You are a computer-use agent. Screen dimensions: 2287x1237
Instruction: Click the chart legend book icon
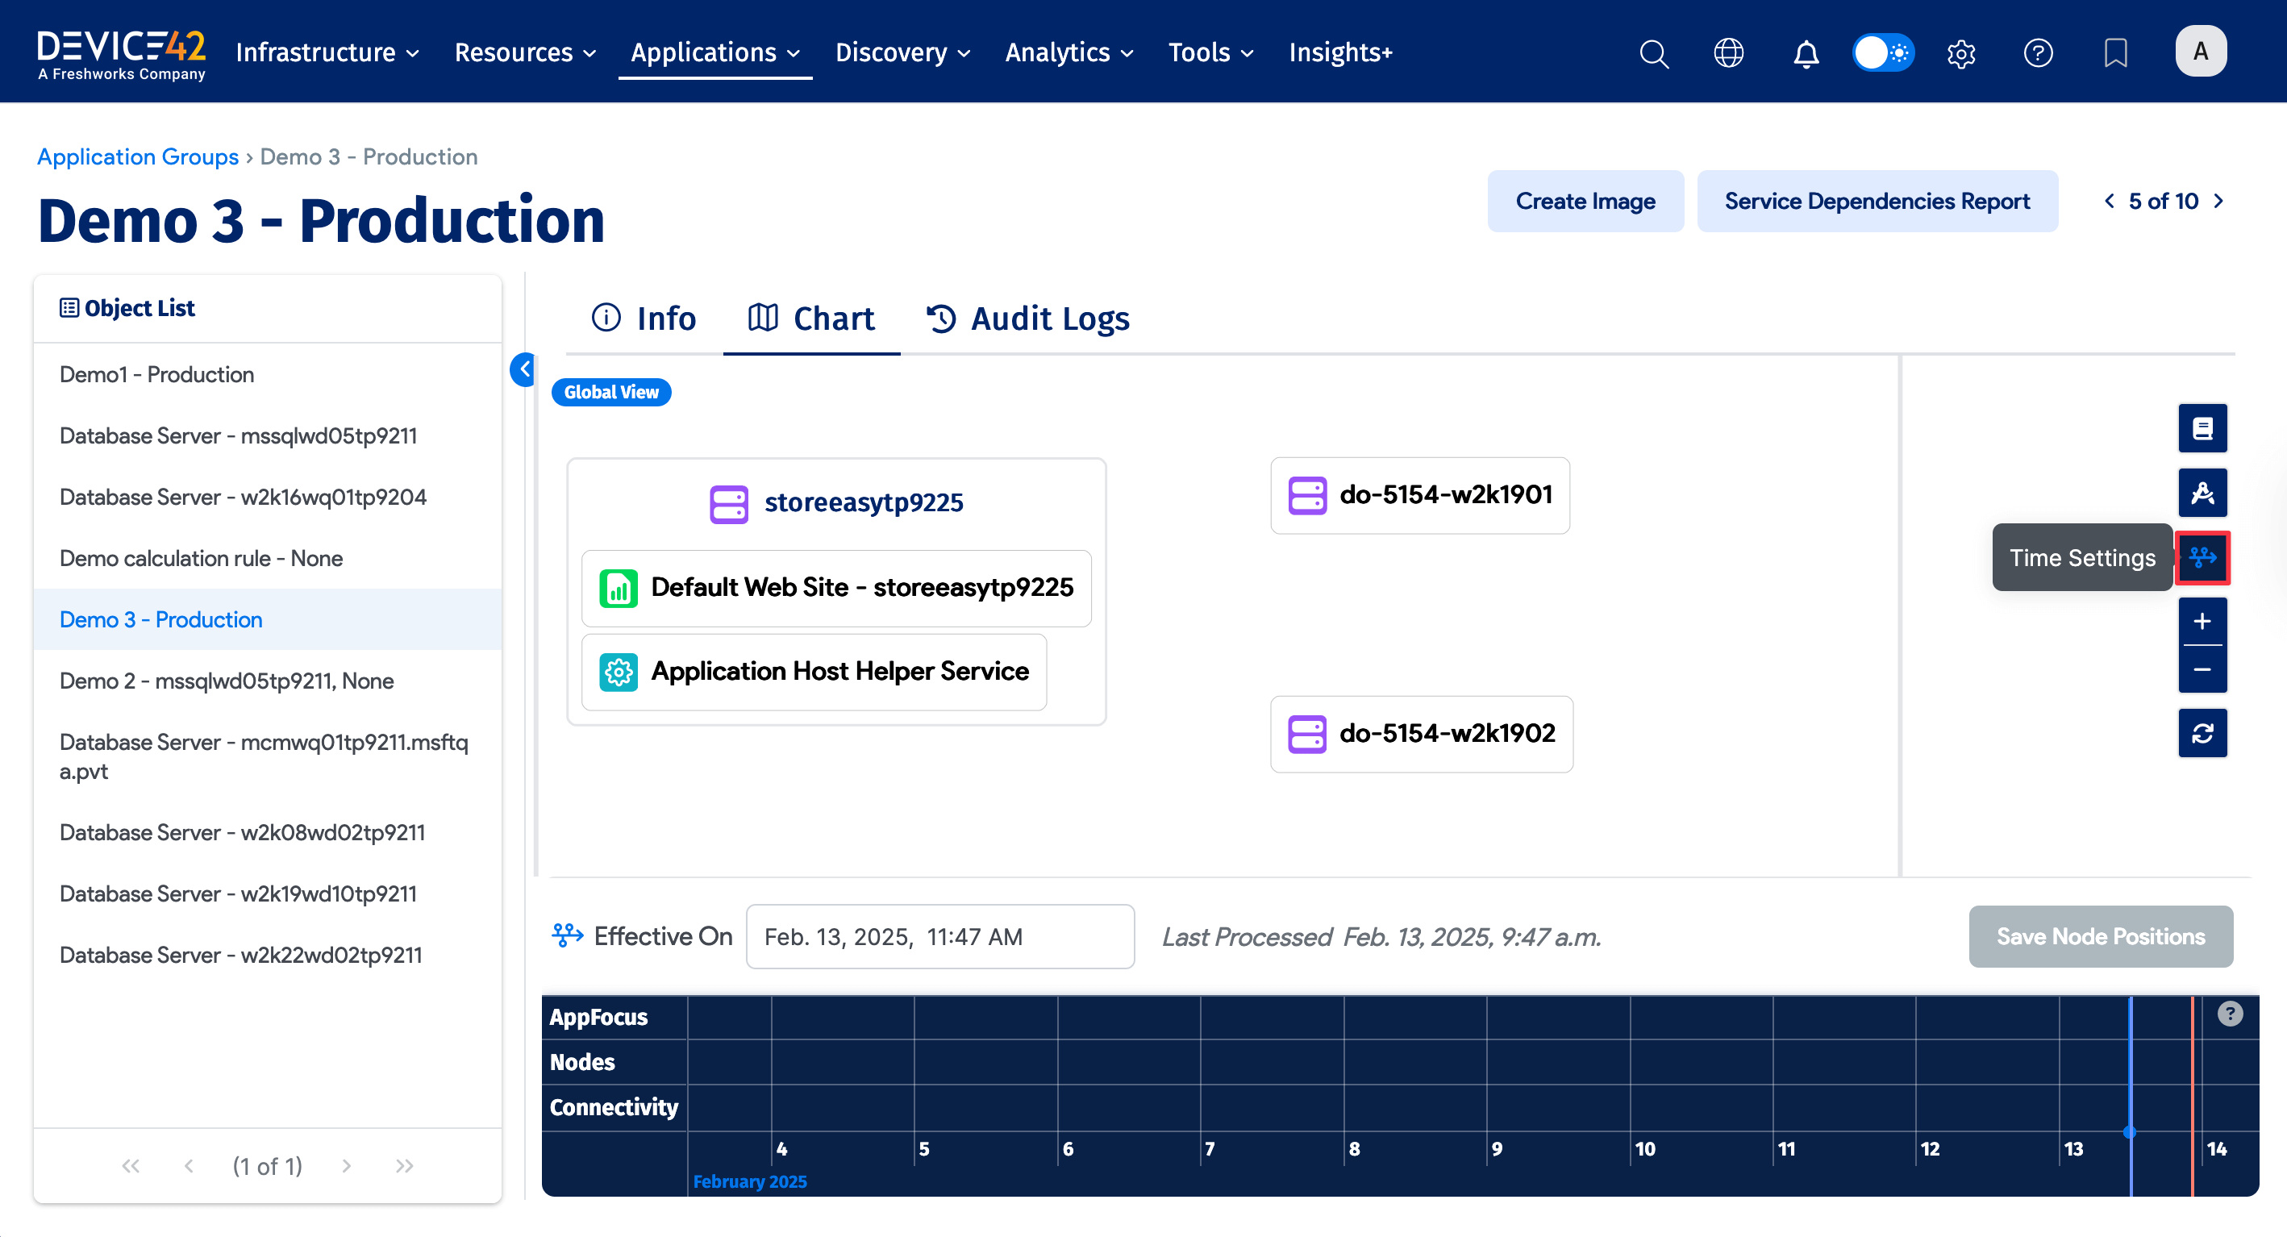click(2202, 429)
